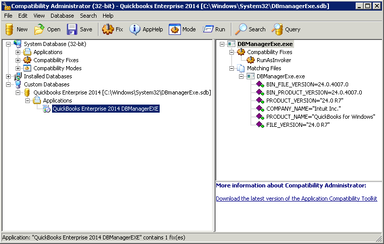Collapse Compatibility Fixes in right pane
The height and width of the screenshot is (244, 384).
231,53
